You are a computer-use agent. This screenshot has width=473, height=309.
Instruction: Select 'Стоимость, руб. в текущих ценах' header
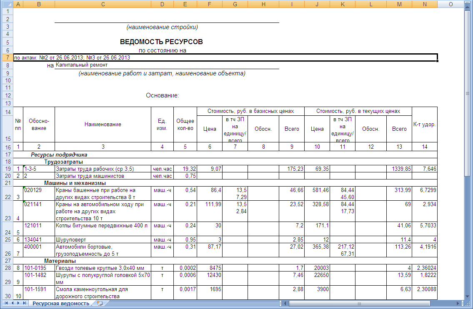pyautogui.click(x=358, y=111)
